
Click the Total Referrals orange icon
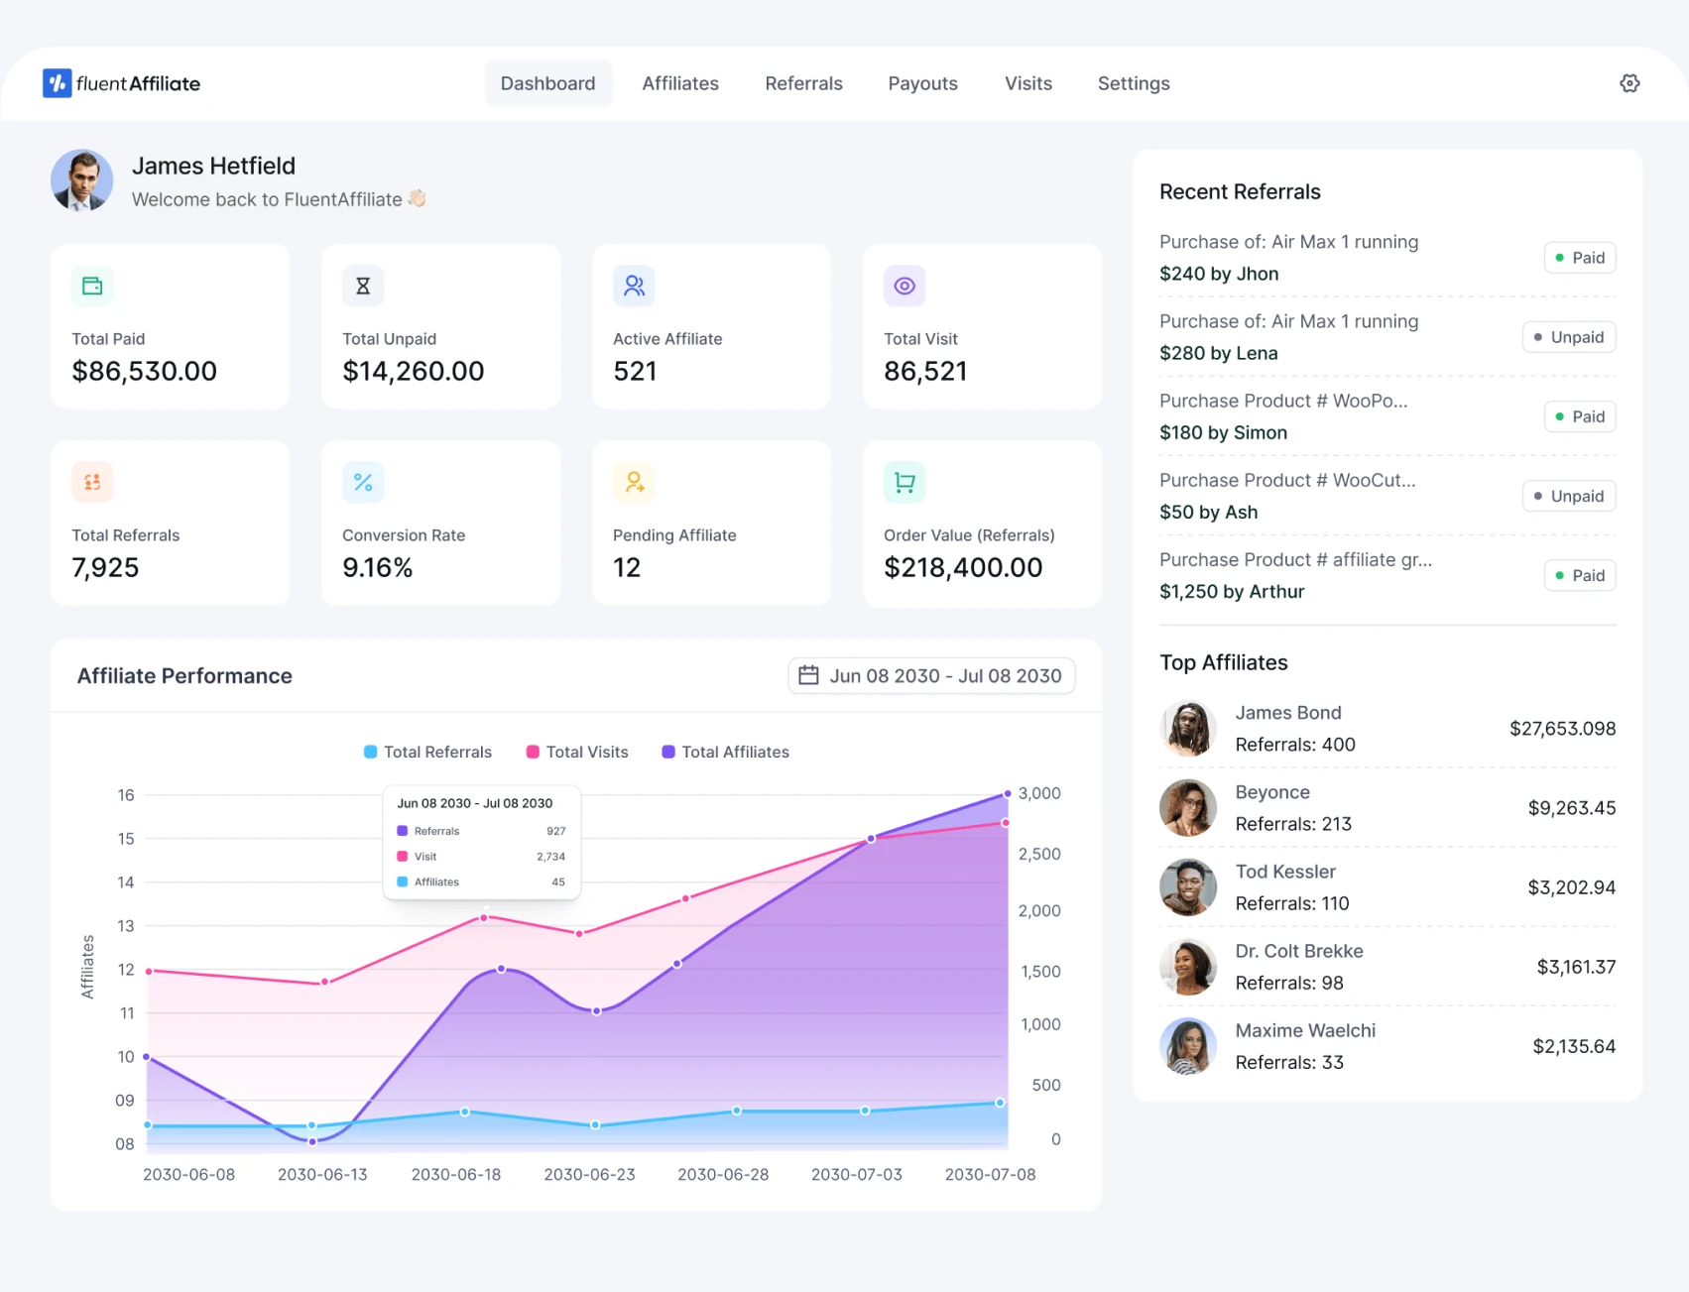point(92,482)
